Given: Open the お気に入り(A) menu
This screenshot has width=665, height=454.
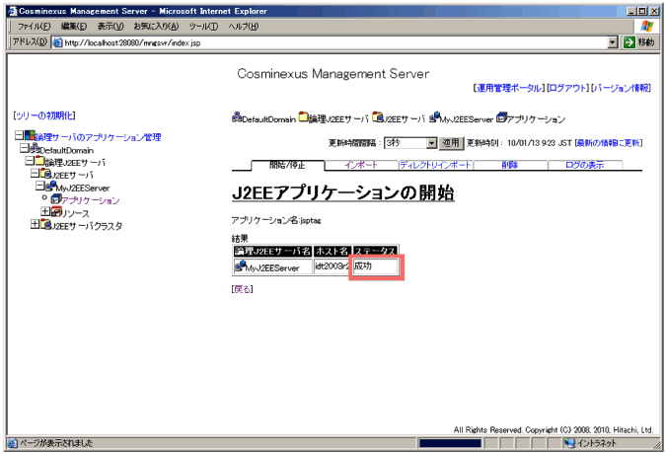Looking at the screenshot, I should (156, 27).
